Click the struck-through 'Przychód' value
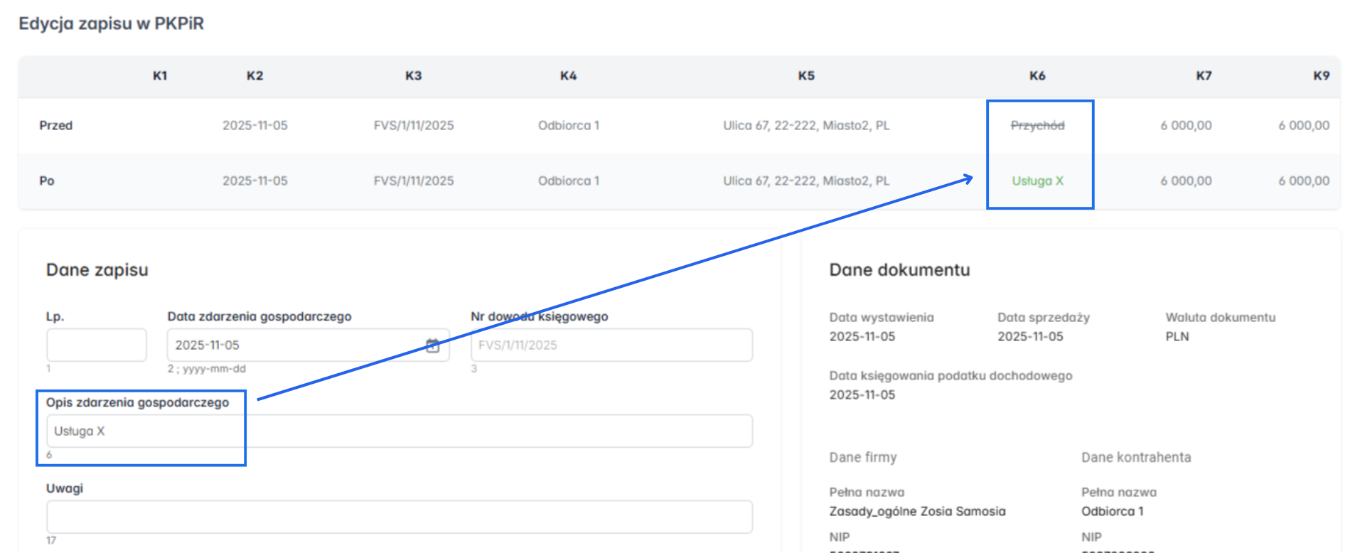The width and height of the screenshot is (1365, 553). pos(1038,125)
